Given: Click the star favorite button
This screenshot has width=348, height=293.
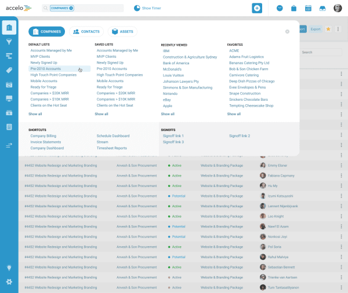Looking at the screenshot, I should pos(328,29).
